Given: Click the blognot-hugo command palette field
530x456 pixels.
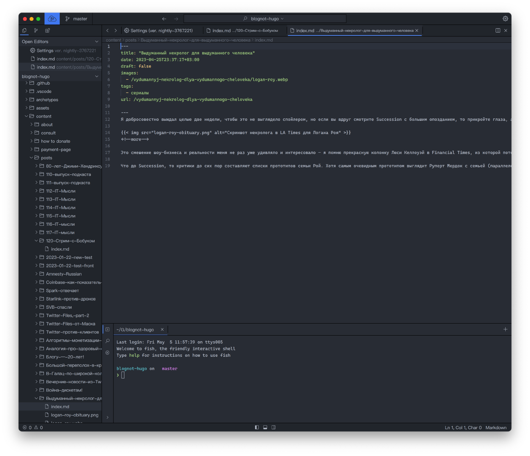Looking at the screenshot, I should (x=265, y=19).
